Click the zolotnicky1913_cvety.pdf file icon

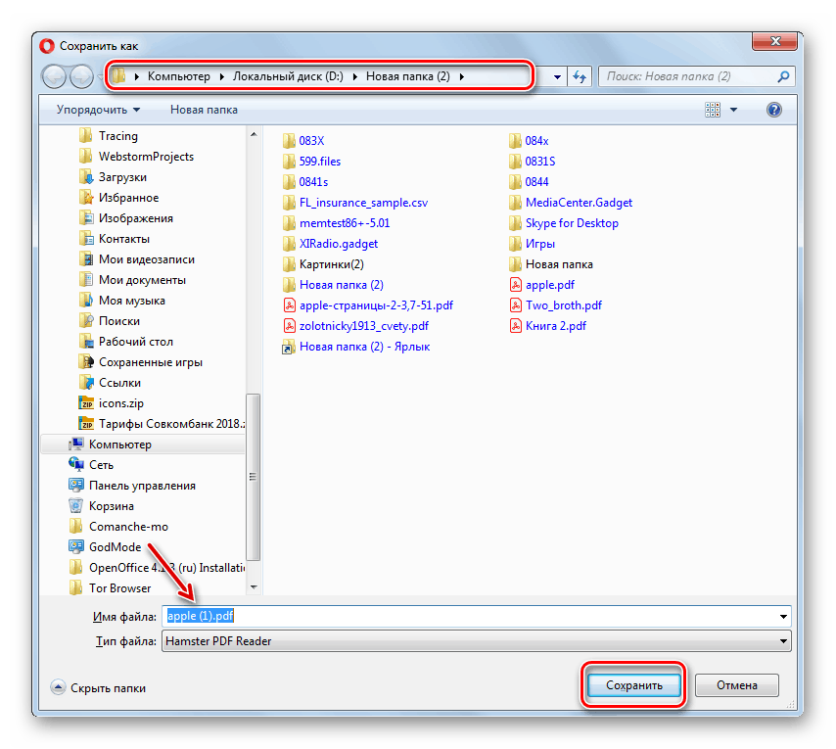[x=289, y=326]
